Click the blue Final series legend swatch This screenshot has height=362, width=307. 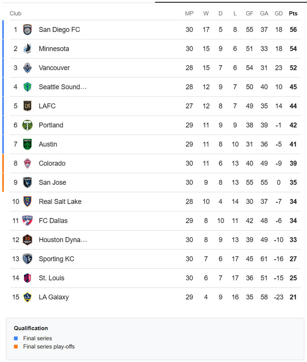[x=16, y=338]
